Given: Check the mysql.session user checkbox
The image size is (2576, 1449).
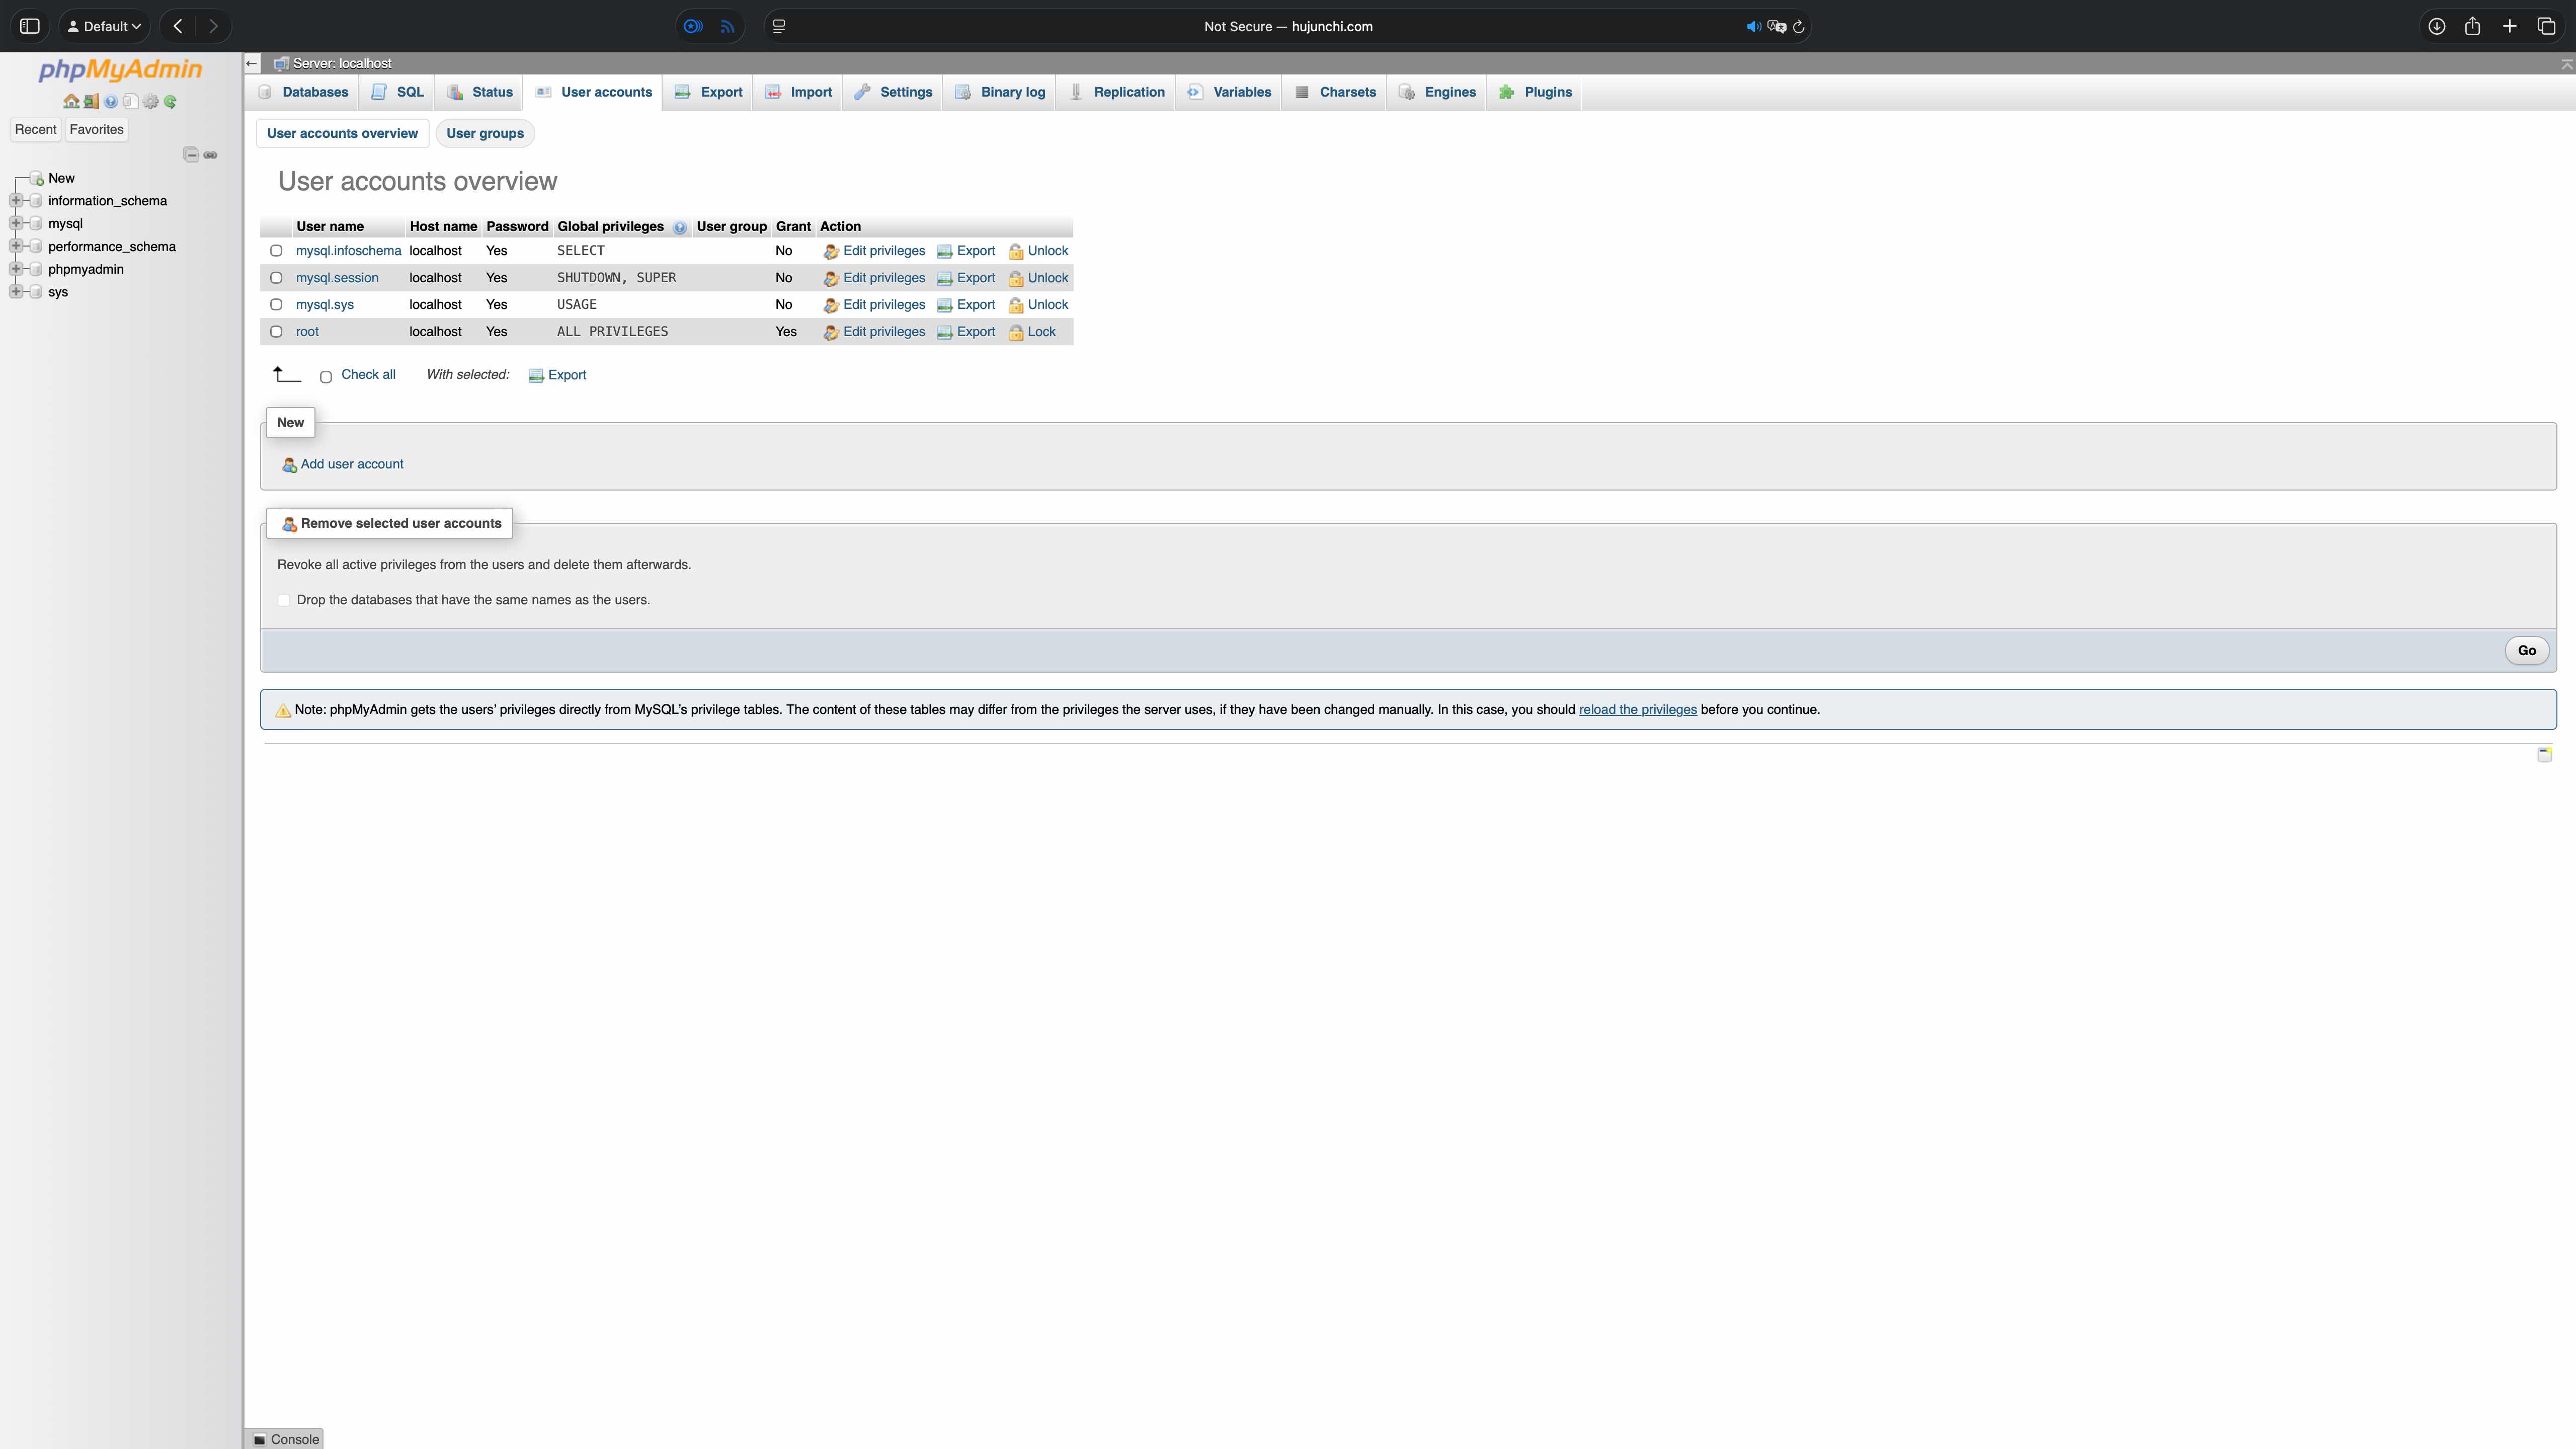Looking at the screenshot, I should pos(276,278).
